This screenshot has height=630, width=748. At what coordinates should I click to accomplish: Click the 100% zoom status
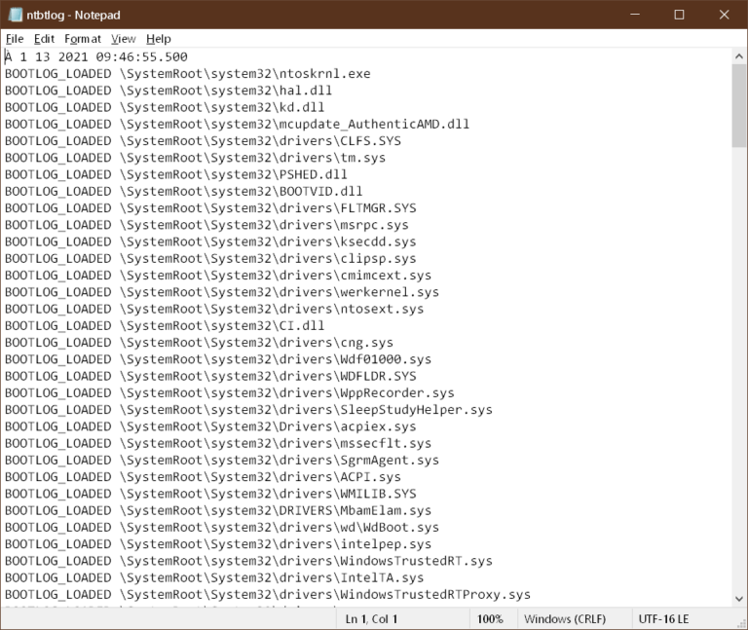(x=490, y=619)
